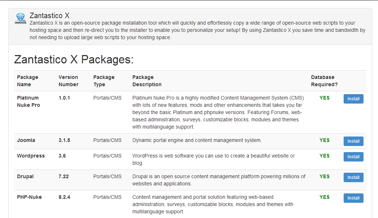378x218 pixels.
Task: Click the YES value in Wordpress row
Action: 324,156
